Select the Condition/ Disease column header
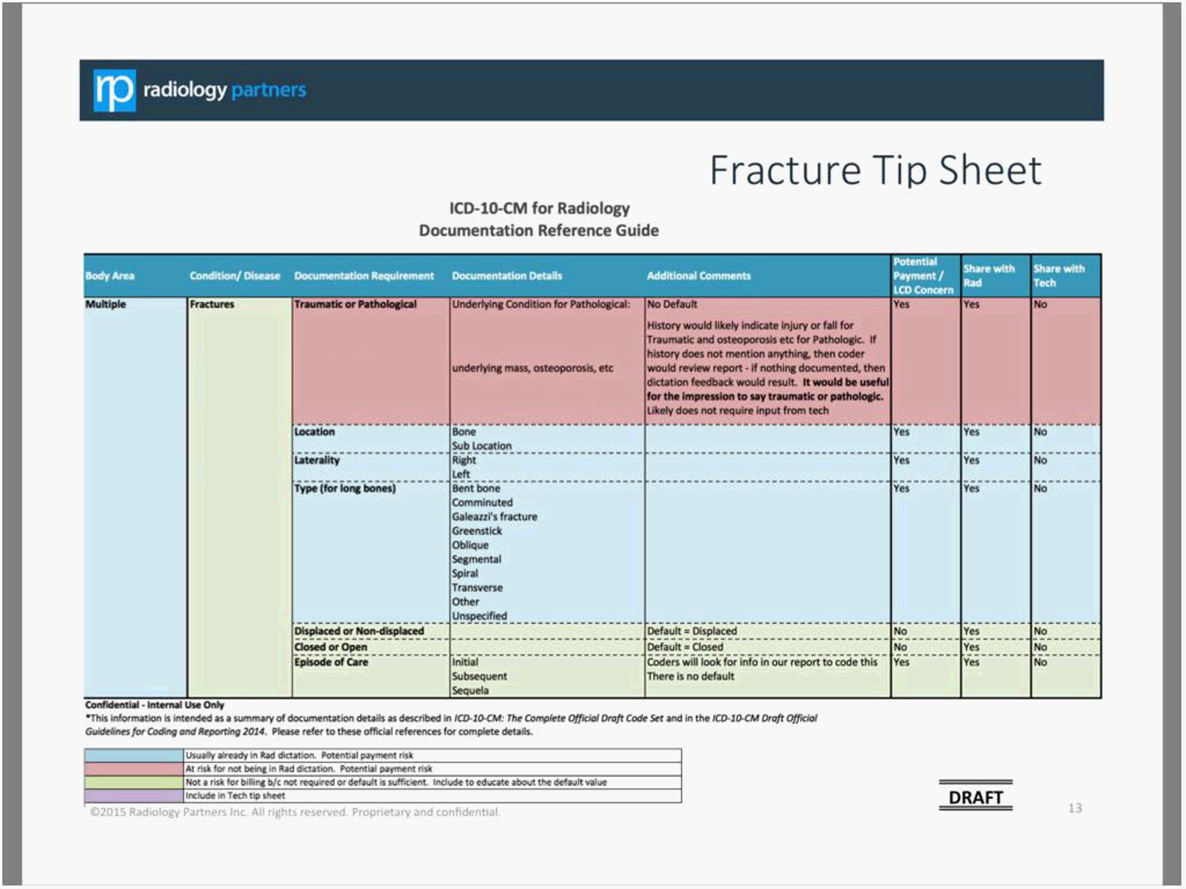This screenshot has height=889, width=1186. [x=234, y=276]
